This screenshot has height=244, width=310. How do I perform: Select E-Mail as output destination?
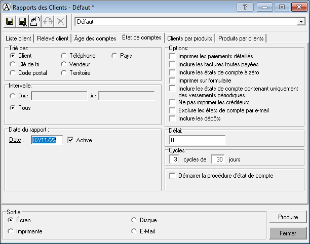point(134,231)
